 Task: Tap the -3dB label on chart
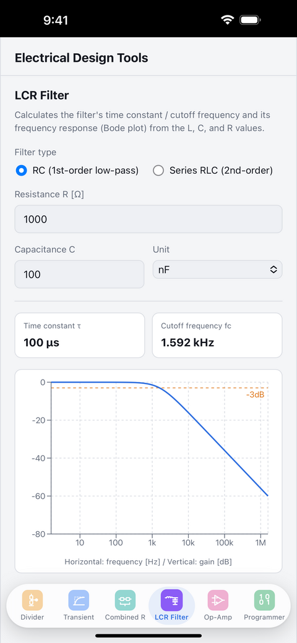click(x=255, y=395)
